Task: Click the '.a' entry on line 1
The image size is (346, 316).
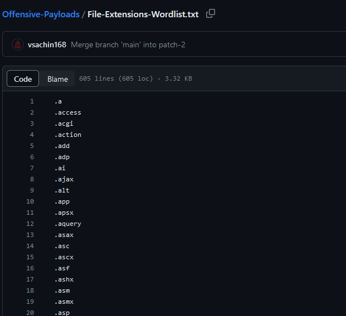Action: tap(59, 101)
